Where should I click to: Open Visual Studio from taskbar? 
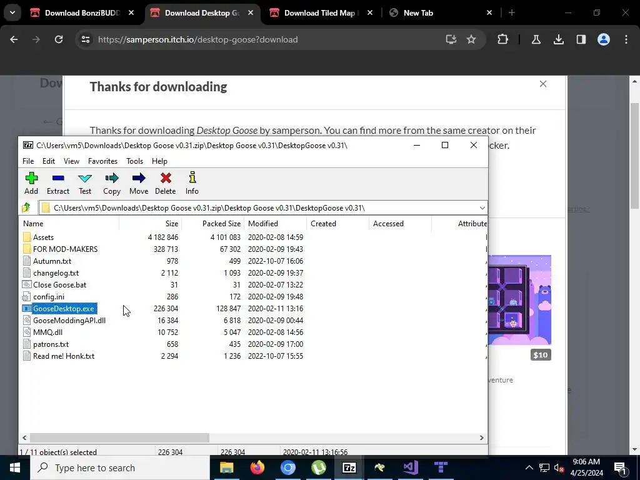pyautogui.click(x=410, y=467)
